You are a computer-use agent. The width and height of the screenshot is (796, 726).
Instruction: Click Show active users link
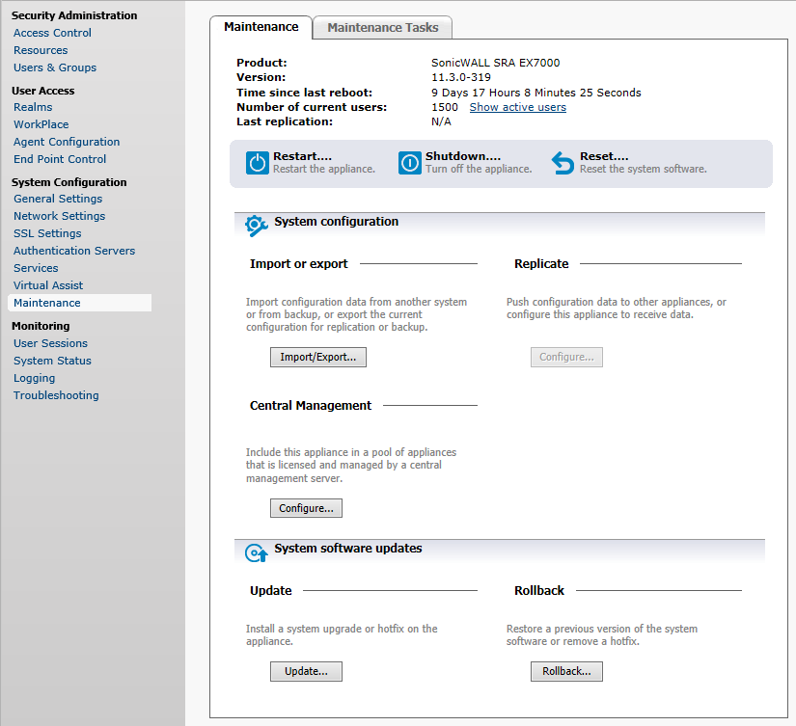point(518,107)
